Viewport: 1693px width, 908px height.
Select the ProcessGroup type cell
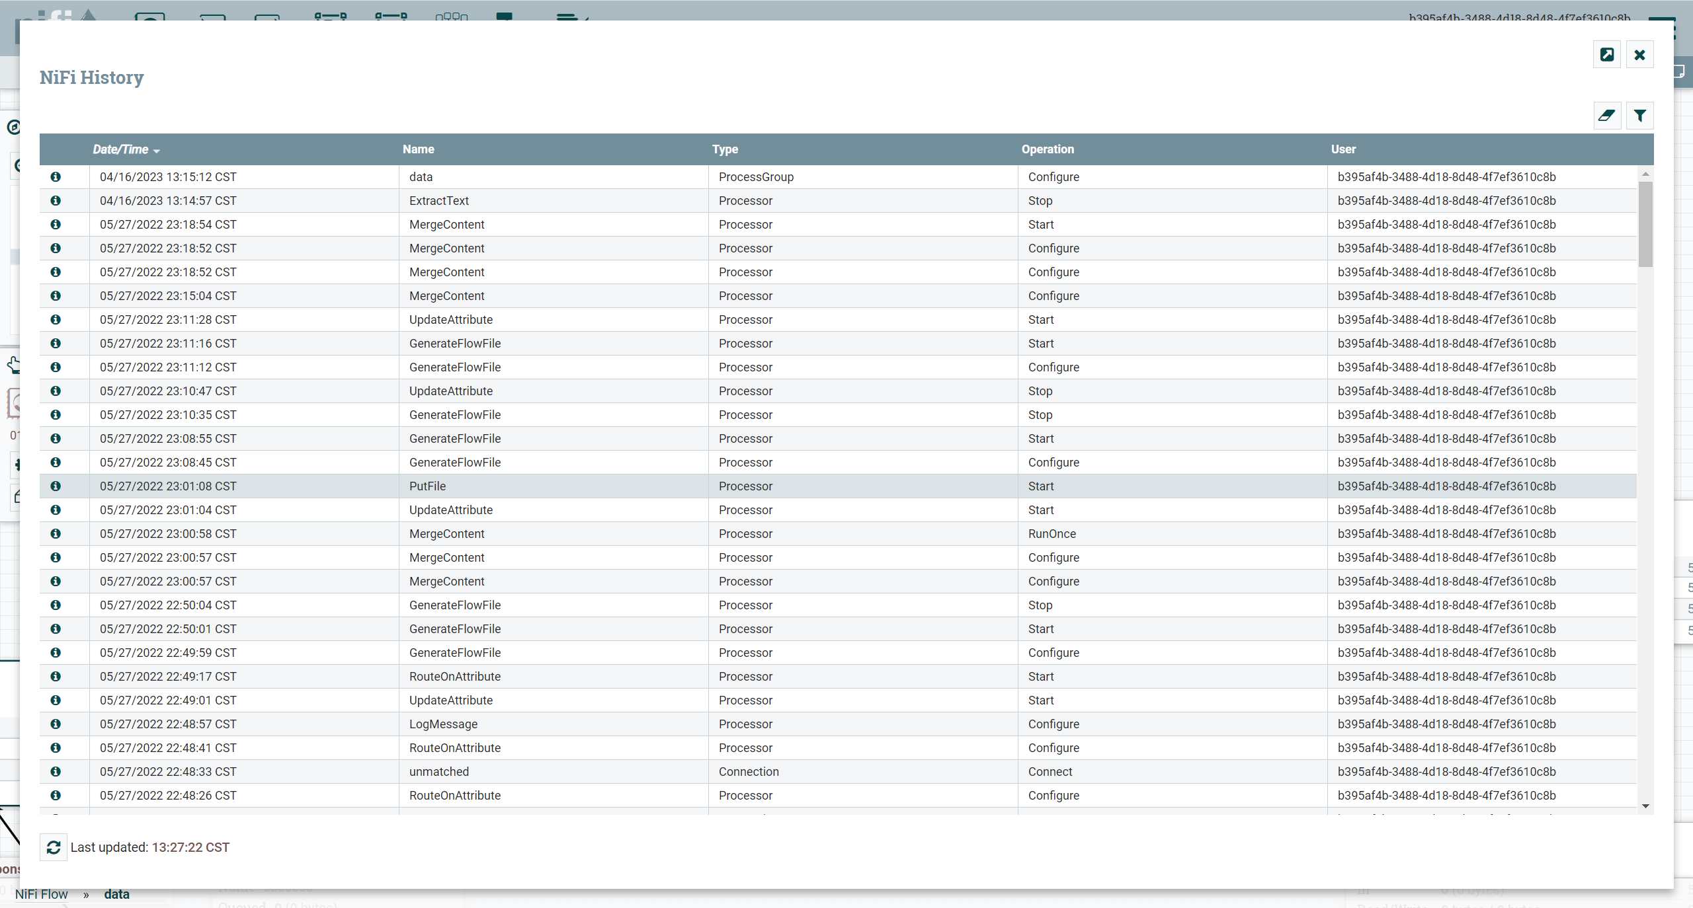[863, 176]
